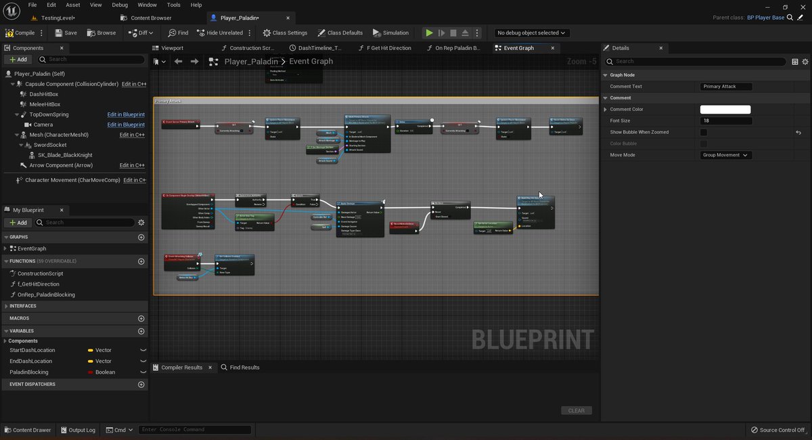Clear the compiler results with CLEAR
Viewport: 812px width, 440px height.
pyautogui.click(x=576, y=410)
